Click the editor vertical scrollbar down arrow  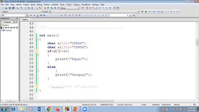point(197,98)
